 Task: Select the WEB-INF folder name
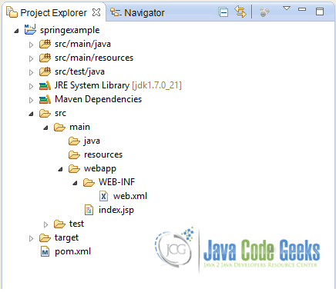(x=116, y=182)
